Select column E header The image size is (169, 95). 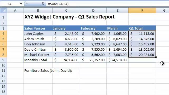click(x=118, y=11)
